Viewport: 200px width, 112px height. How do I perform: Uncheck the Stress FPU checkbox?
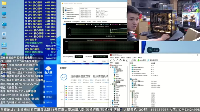(66, 10)
